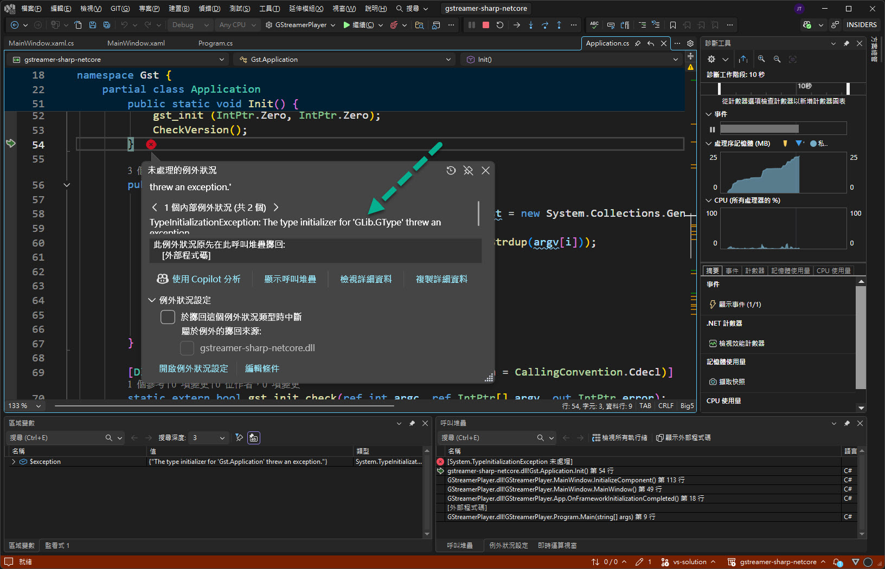885x569 pixels.
Task: Click the Step Into arrow icon
Action: [530, 25]
